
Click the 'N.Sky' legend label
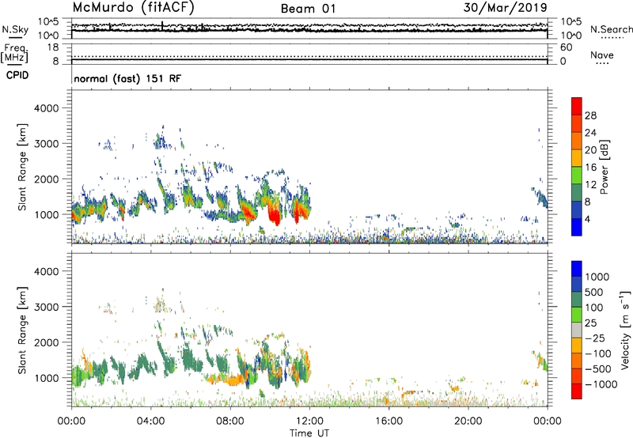tap(15, 29)
